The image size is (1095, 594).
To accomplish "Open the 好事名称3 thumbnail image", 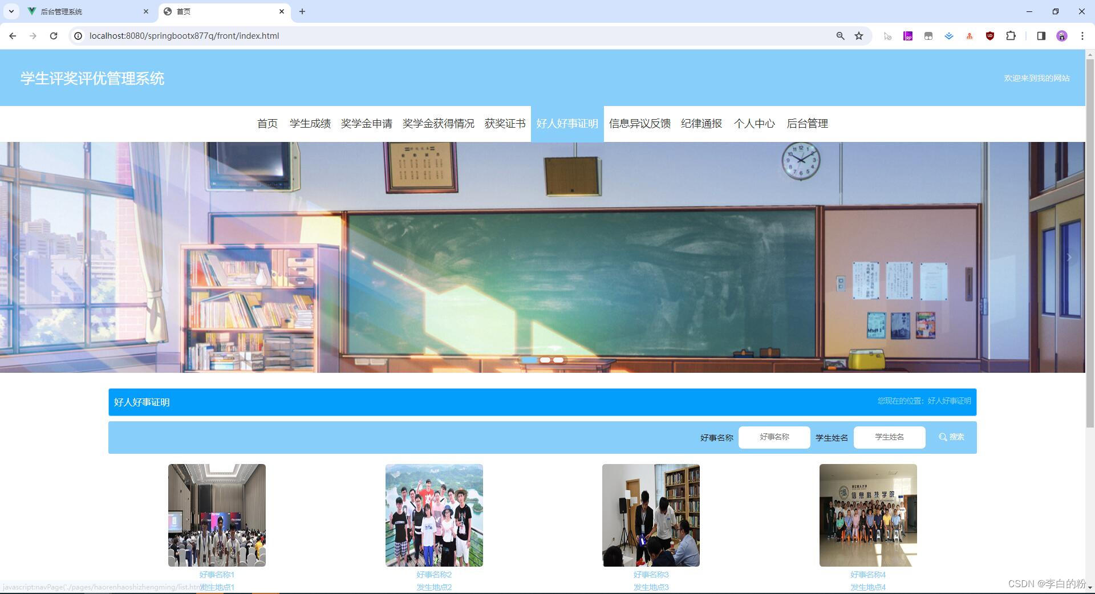I will 651,515.
